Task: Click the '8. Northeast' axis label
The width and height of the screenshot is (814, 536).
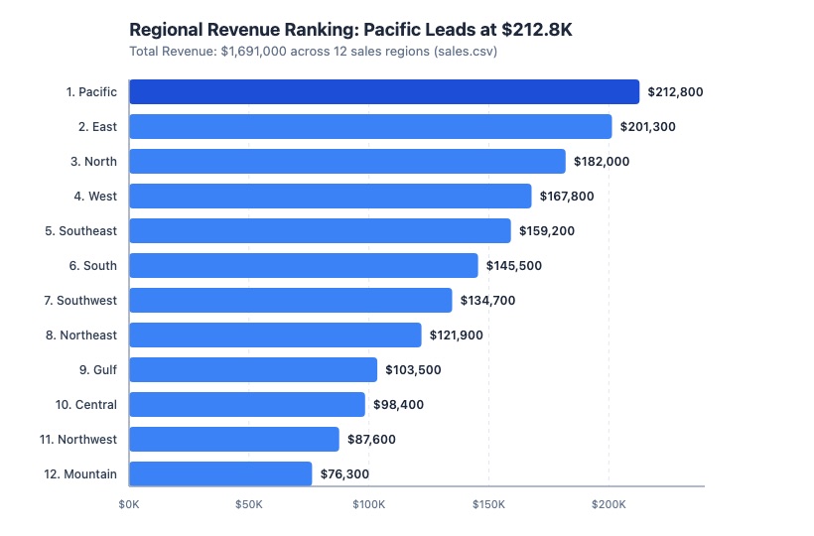Action: (81, 335)
